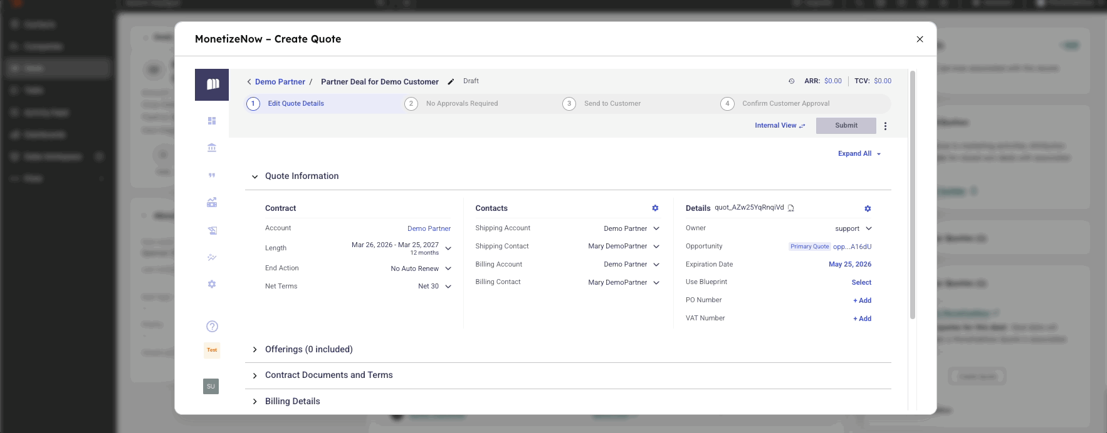
Task: Click Select for Use Blueprint
Action: (x=861, y=283)
